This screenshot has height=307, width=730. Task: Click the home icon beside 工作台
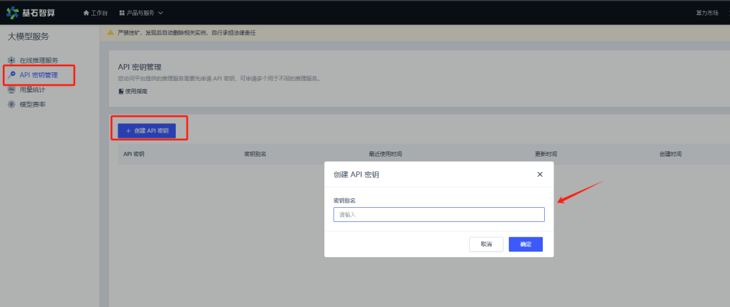pyautogui.click(x=86, y=13)
